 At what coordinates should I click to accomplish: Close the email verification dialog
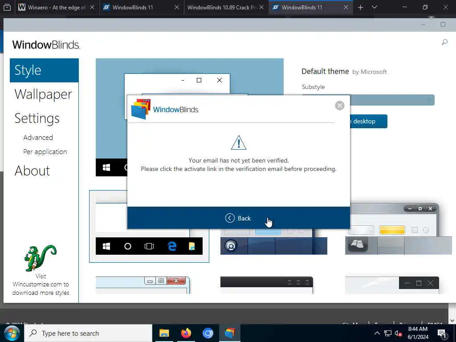coord(339,106)
